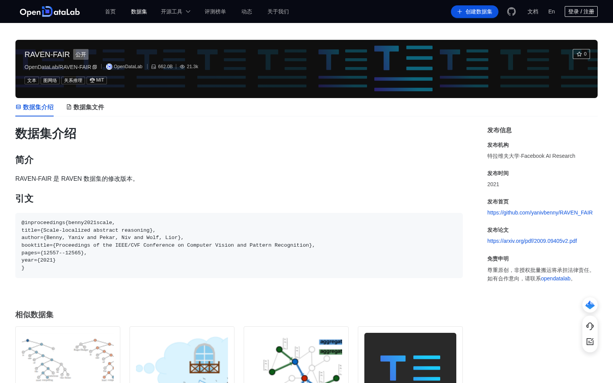Open the arxiv paper PDF link
This screenshot has height=383, width=613.
pyautogui.click(x=532, y=241)
